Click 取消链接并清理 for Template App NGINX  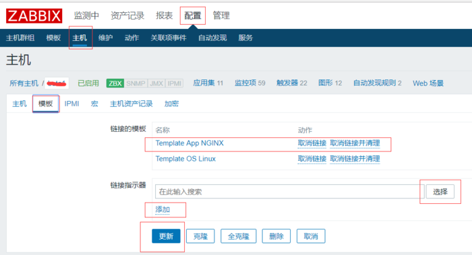pyautogui.click(x=355, y=143)
